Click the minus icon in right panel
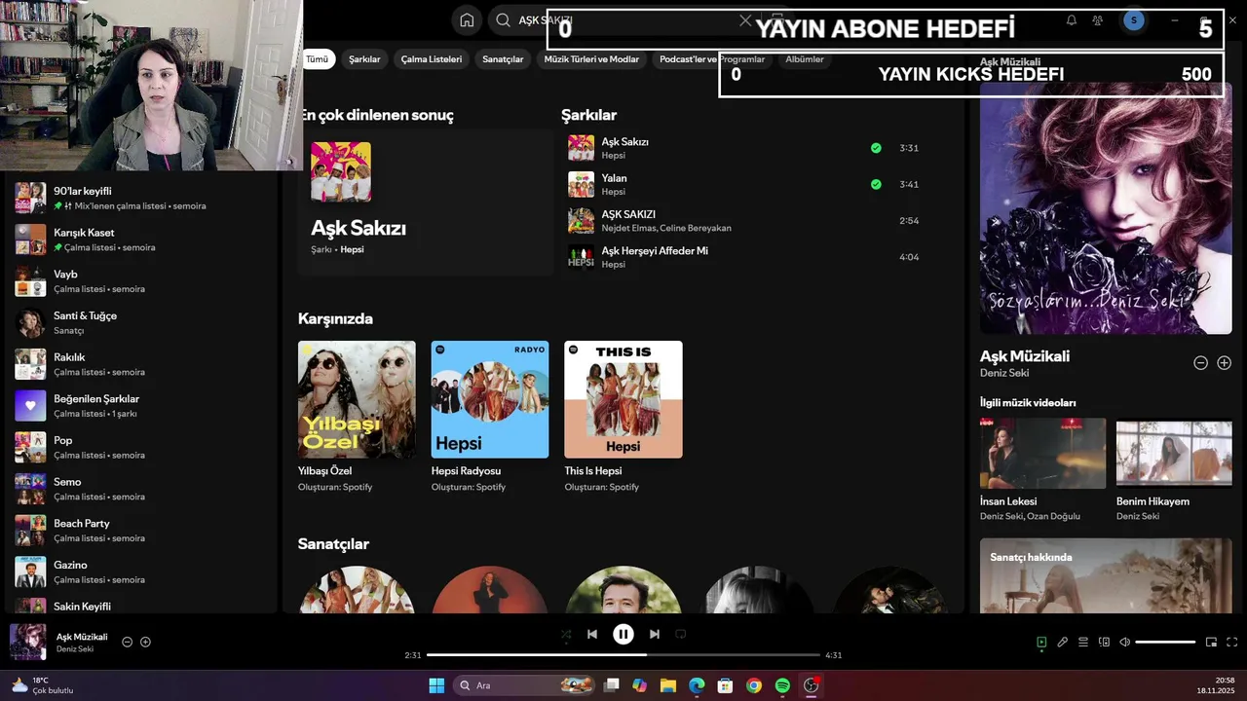This screenshot has width=1247, height=701. point(1201,362)
